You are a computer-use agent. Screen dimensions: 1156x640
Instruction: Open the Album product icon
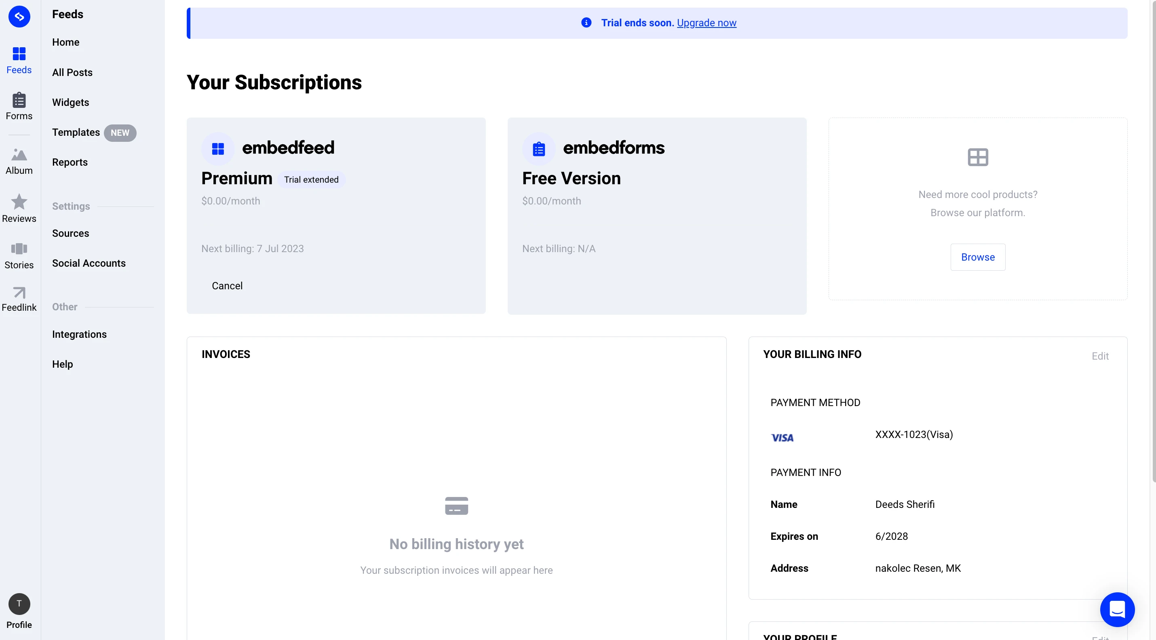coord(19,155)
